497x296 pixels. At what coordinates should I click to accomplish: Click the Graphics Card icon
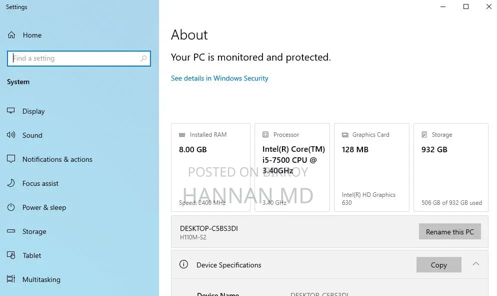click(x=345, y=135)
